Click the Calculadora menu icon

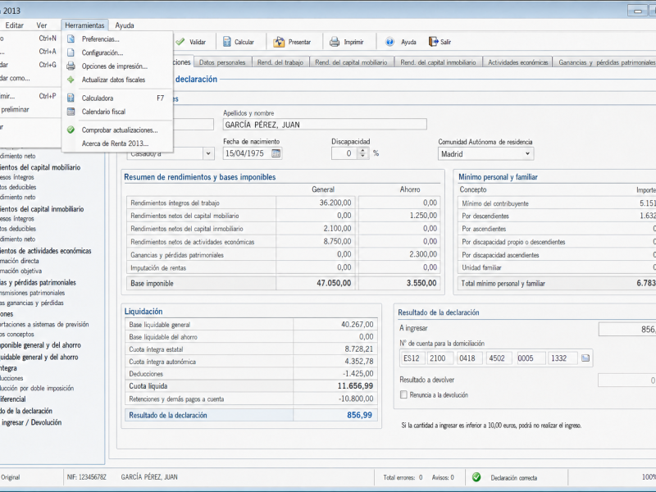71,98
